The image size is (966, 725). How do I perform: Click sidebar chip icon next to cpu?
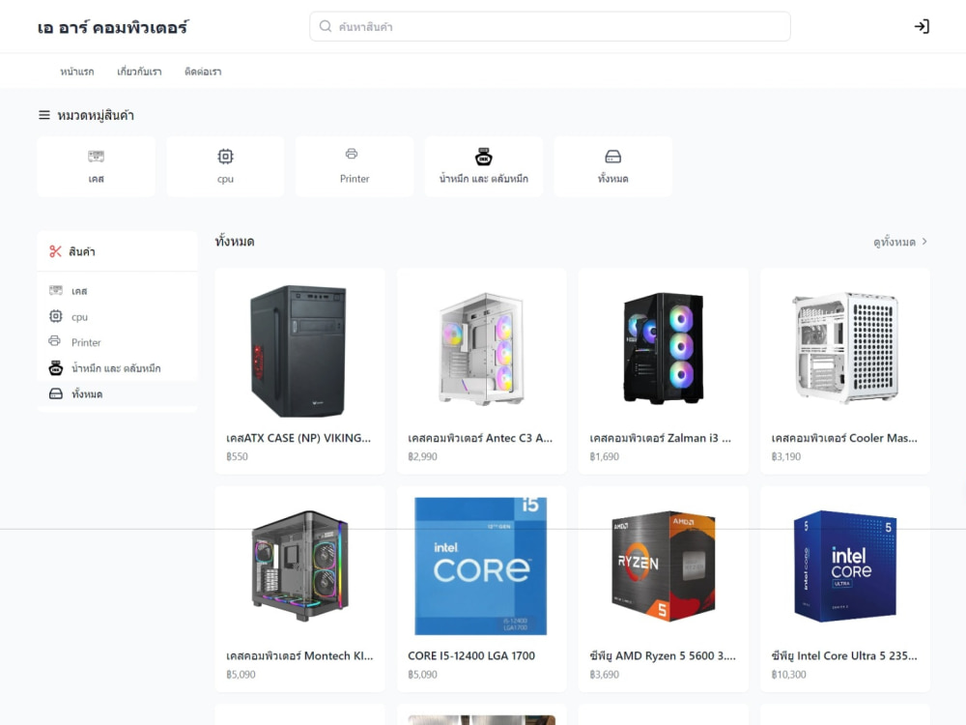(x=55, y=316)
